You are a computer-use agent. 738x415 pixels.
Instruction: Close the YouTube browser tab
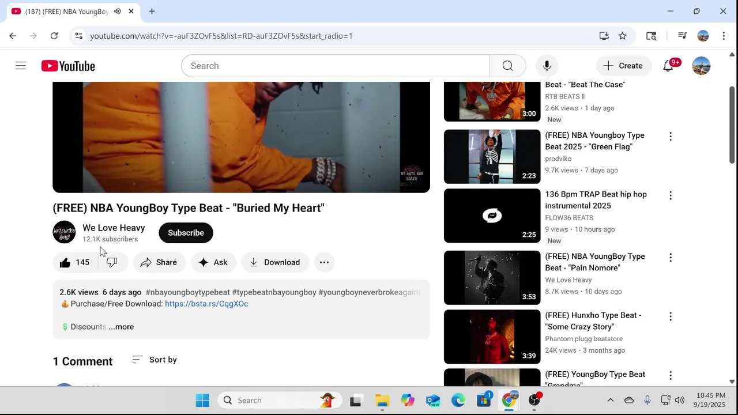[131, 12]
